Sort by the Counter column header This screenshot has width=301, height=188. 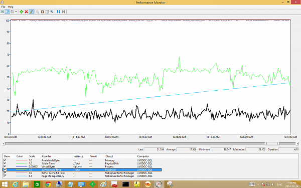coord(57,156)
